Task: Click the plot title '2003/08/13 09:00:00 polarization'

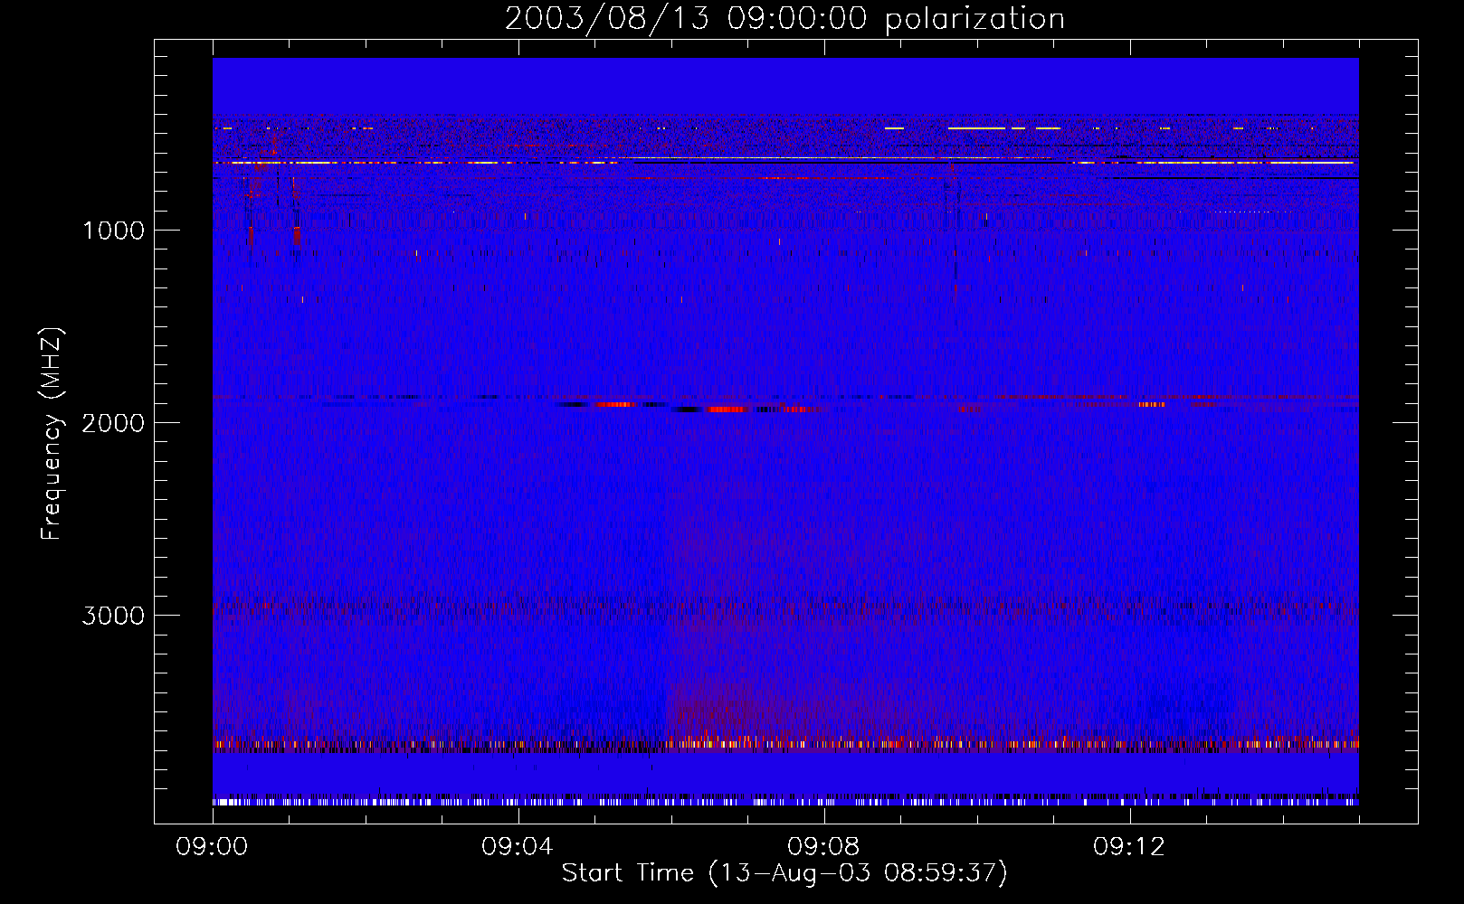Action: pyautogui.click(x=784, y=19)
